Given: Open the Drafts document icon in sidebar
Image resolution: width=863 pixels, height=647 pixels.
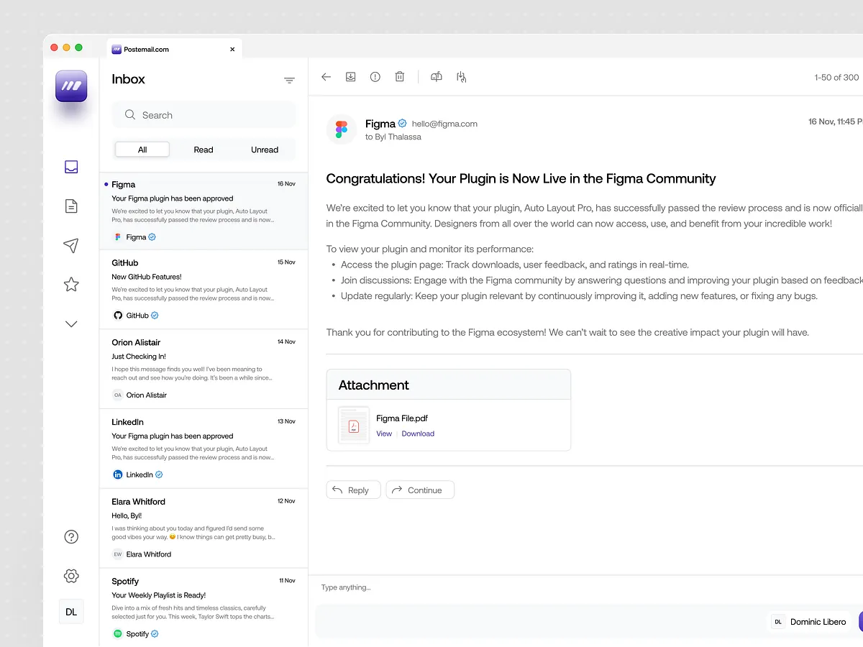Looking at the screenshot, I should point(71,206).
